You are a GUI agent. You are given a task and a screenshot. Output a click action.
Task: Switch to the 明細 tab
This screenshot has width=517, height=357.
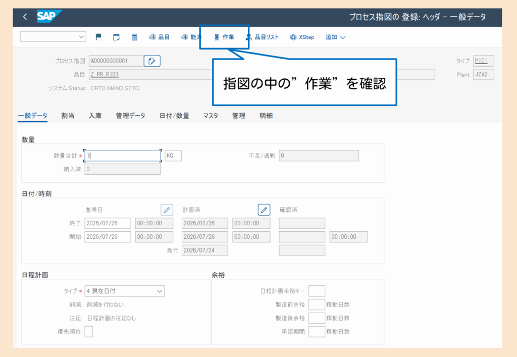click(x=266, y=116)
